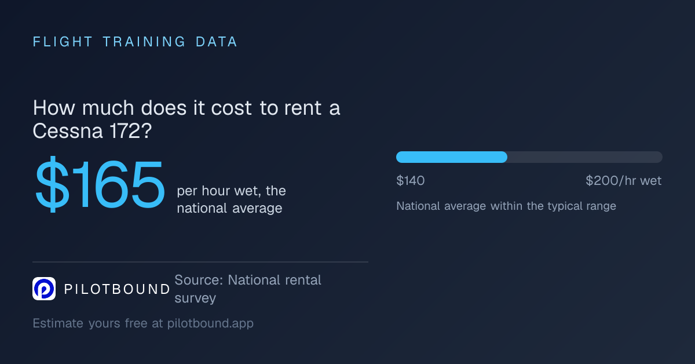
Task: Click the 'Source: National rental survey' text
Action: [x=248, y=289]
